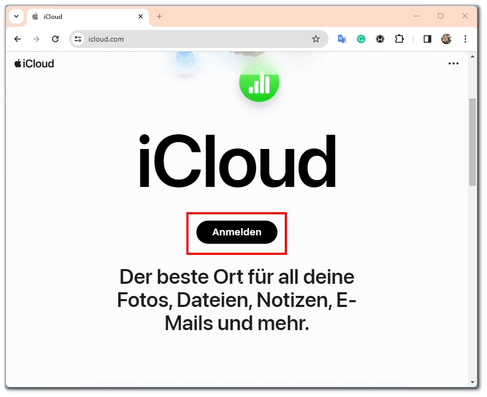Open the Google Translate extension icon
The height and width of the screenshot is (397, 487).
pos(342,39)
